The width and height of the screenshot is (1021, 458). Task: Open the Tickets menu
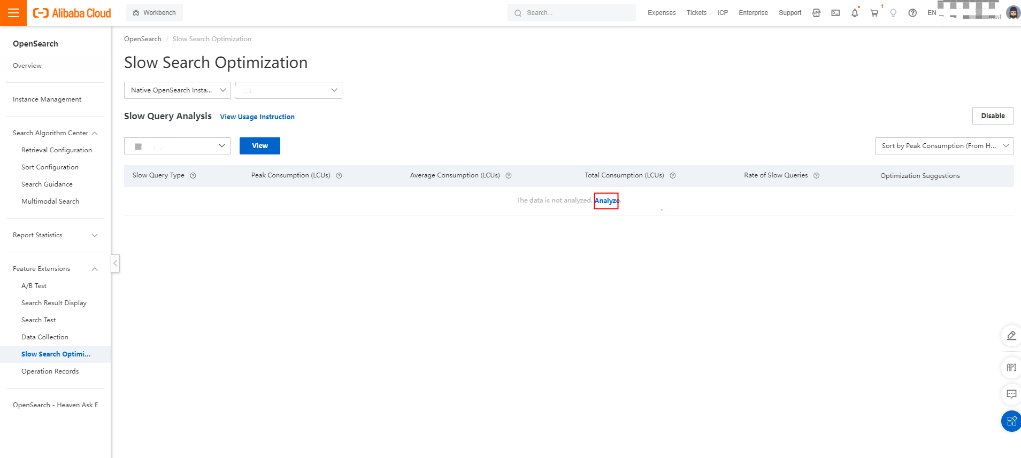point(696,13)
